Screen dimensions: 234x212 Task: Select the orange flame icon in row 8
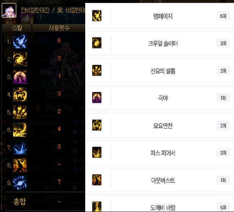(x=20, y=165)
